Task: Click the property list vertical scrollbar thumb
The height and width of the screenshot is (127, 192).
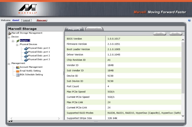Action: pos(183,68)
